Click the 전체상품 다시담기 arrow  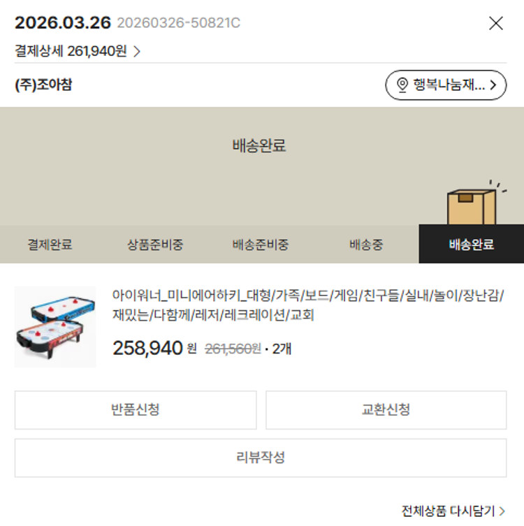pos(502,511)
